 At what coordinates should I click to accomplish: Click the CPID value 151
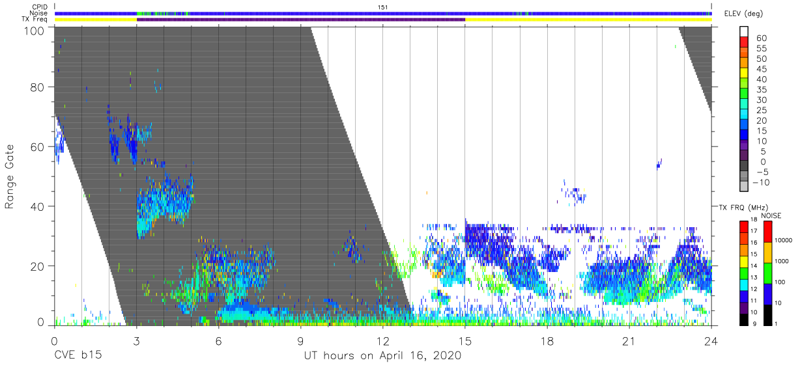click(x=382, y=7)
